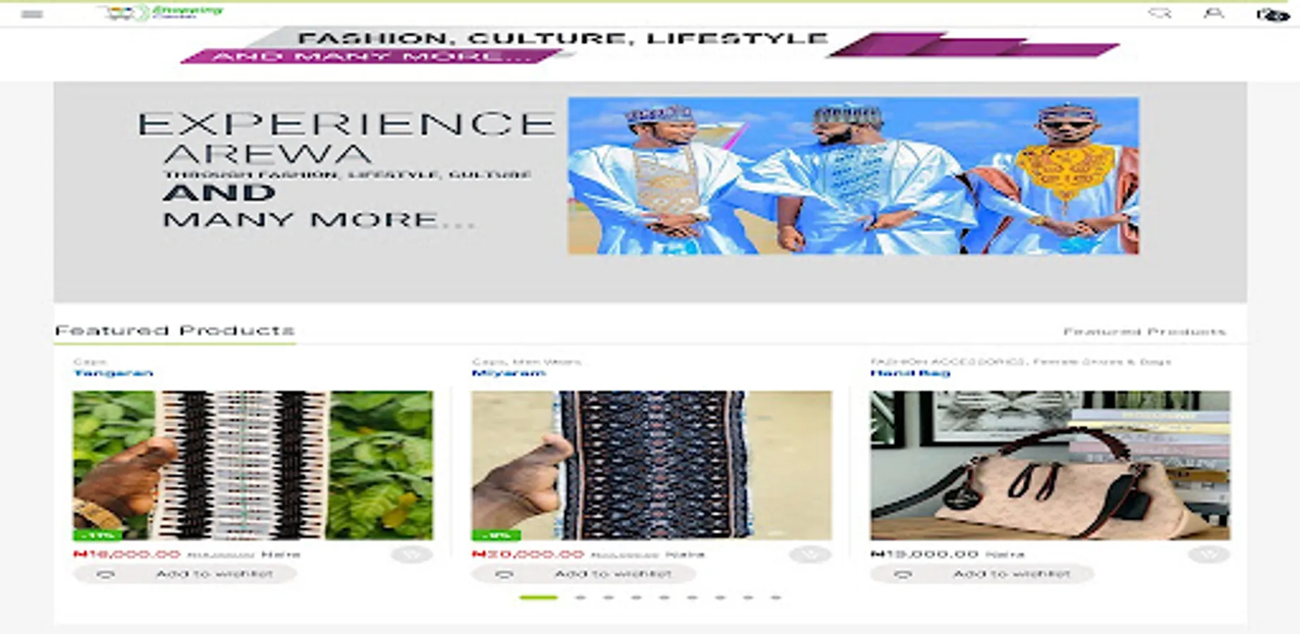Add Hand Bag to wishlist
This screenshot has width=1300, height=634.
[982, 574]
